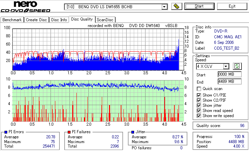Click the PO failures value 0
The height and width of the screenshot is (151, 249).
pos(181,148)
